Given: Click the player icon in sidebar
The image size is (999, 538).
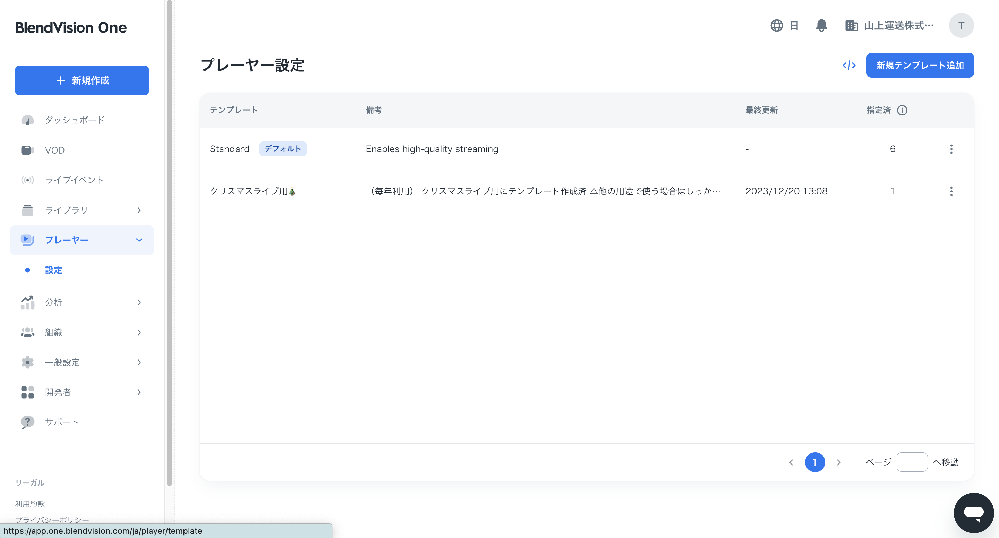Looking at the screenshot, I should tap(27, 240).
